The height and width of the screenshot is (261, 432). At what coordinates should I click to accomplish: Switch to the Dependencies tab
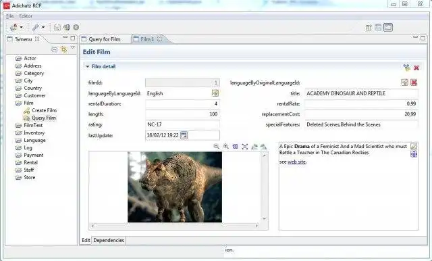pyautogui.click(x=109, y=240)
